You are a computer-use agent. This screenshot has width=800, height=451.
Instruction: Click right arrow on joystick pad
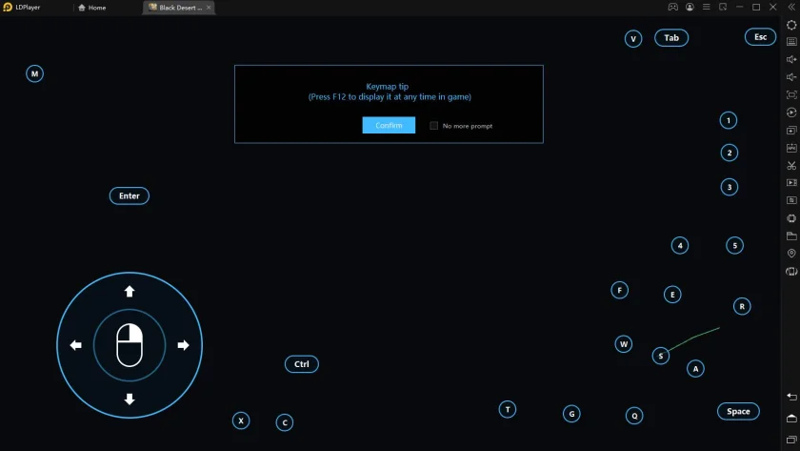pos(184,345)
